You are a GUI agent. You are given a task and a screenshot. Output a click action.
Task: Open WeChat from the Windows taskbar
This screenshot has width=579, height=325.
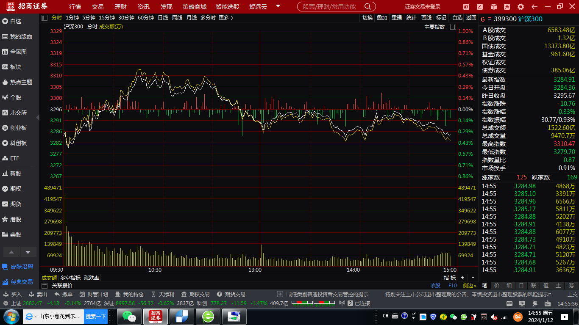129,316
